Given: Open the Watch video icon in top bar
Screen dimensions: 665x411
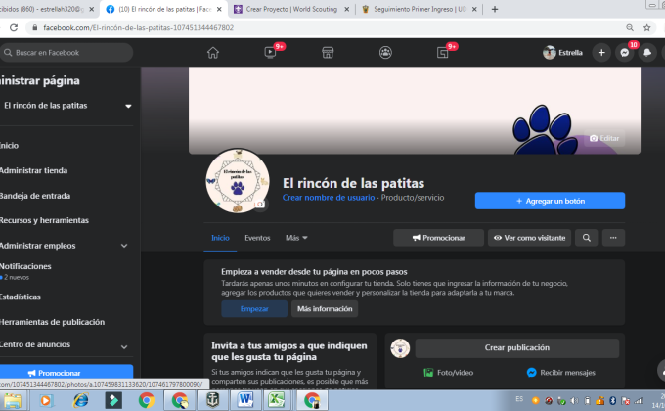Looking at the screenshot, I should pos(270,52).
